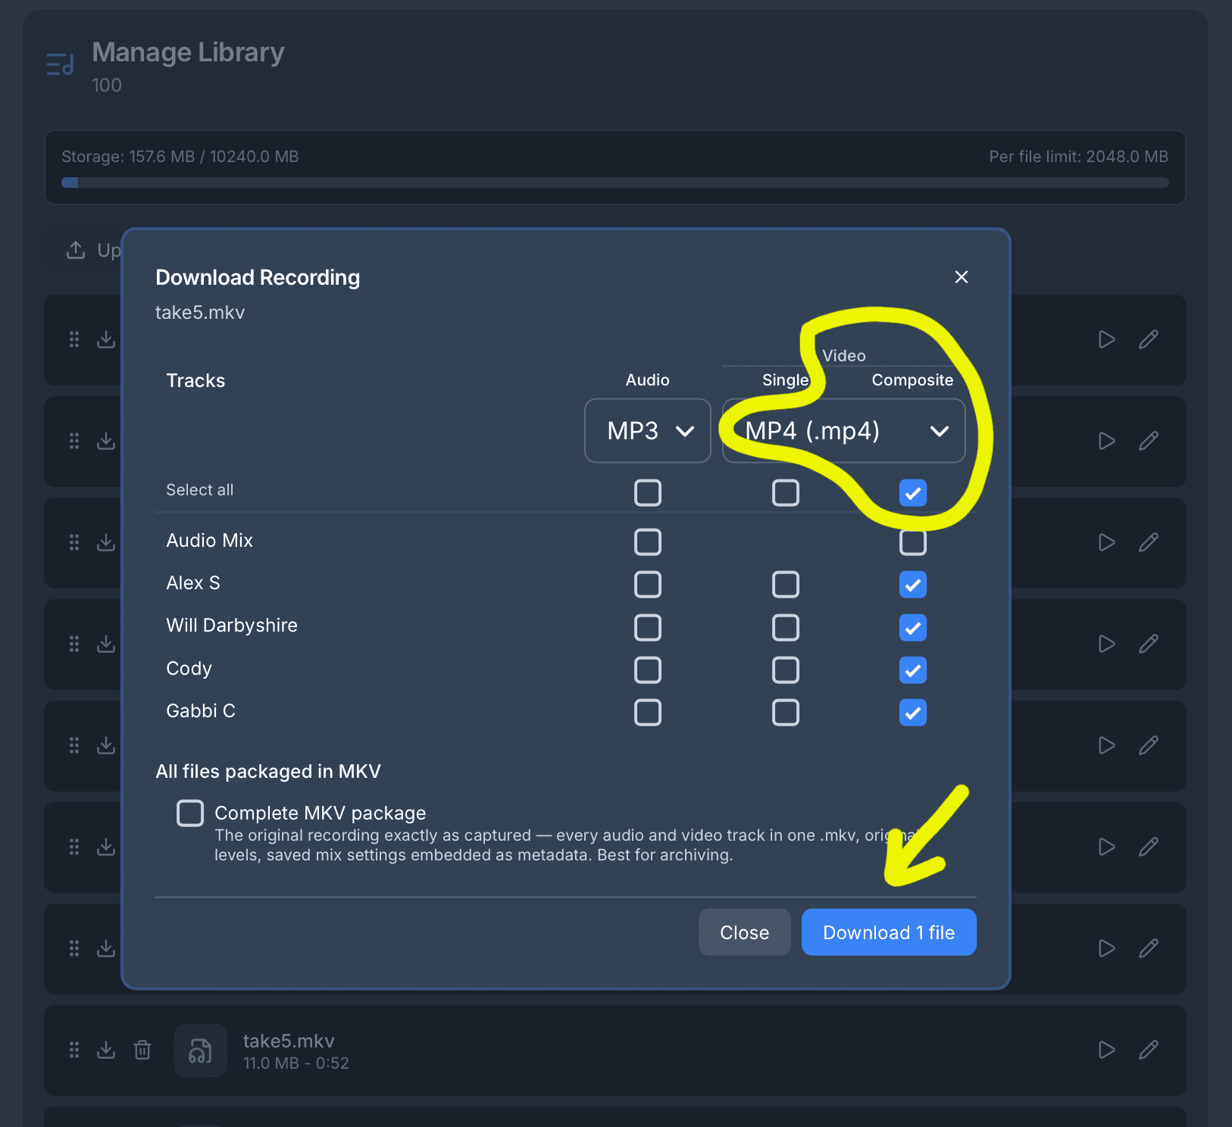The height and width of the screenshot is (1127, 1232).
Task: Check Audio Mix in the Composite column
Action: point(913,542)
